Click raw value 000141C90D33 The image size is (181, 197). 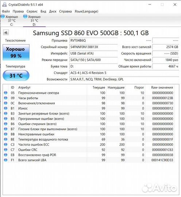coord(162,160)
